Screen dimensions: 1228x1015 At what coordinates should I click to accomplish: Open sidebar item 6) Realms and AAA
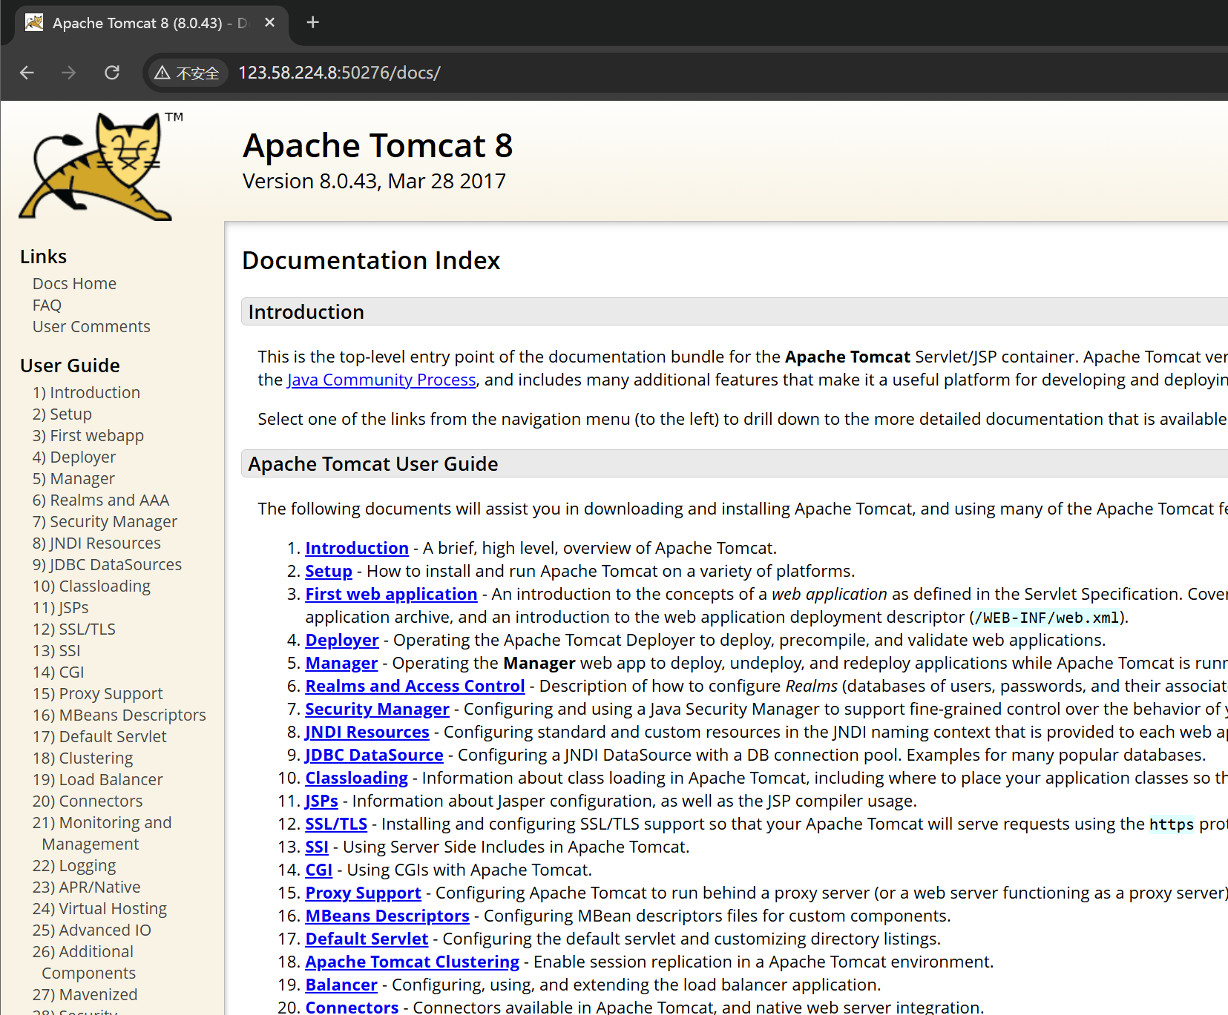click(101, 500)
